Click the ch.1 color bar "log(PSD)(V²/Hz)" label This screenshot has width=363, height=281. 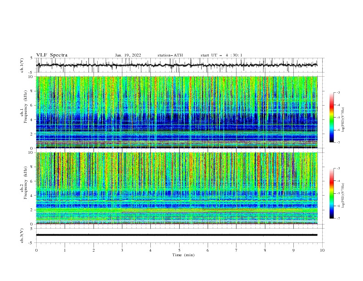343,120
